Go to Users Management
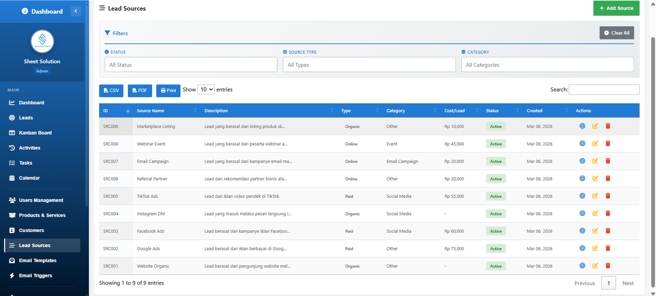This screenshot has height=296, width=656. click(x=42, y=200)
